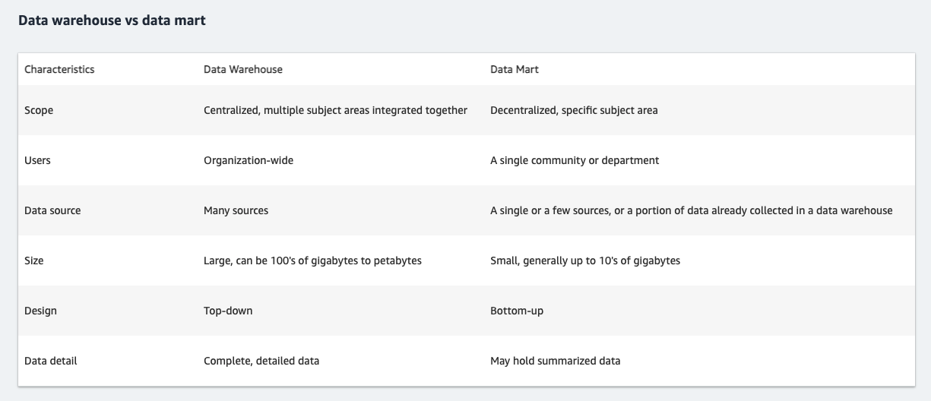Image resolution: width=931 pixels, height=401 pixels.
Task: Click the Scope row label
Action: 39,110
